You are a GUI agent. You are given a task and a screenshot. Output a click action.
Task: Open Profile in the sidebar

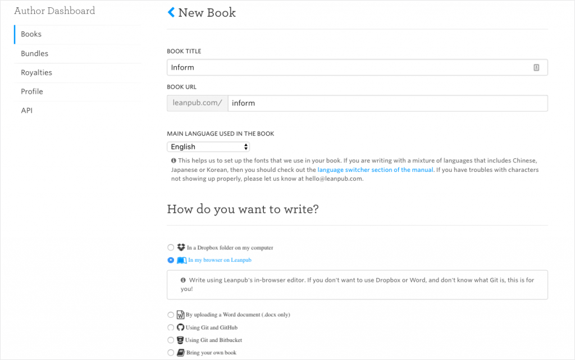click(77, 92)
